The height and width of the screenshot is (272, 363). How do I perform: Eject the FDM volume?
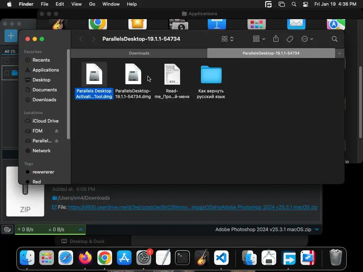coord(56,131)
